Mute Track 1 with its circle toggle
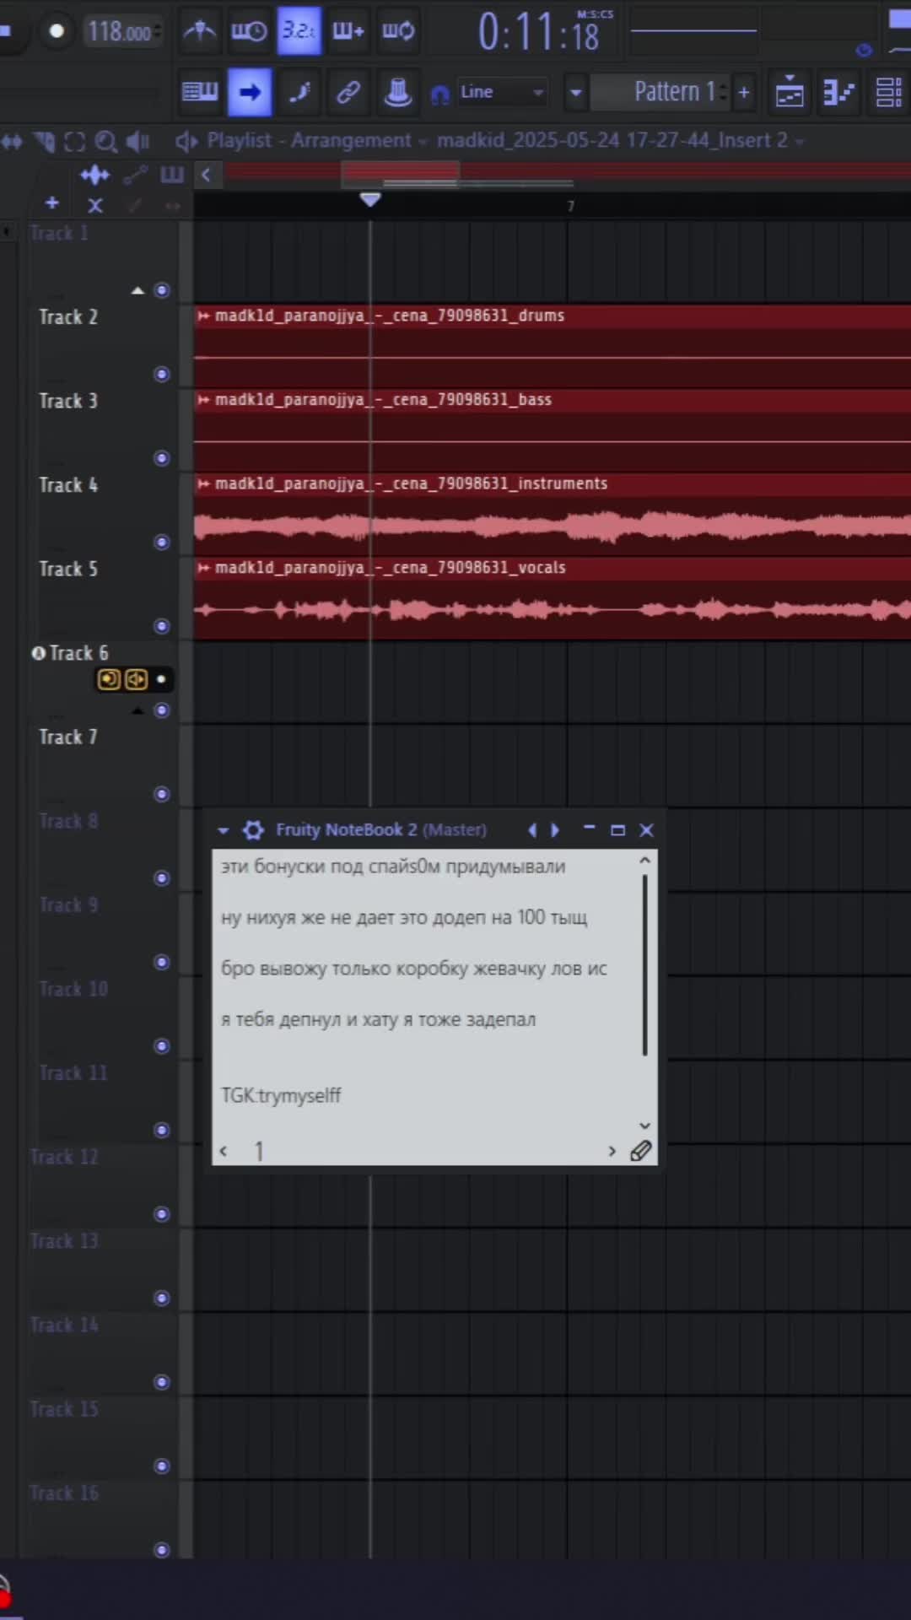Viewport: 911px width, 1620px height. [162, 290]
